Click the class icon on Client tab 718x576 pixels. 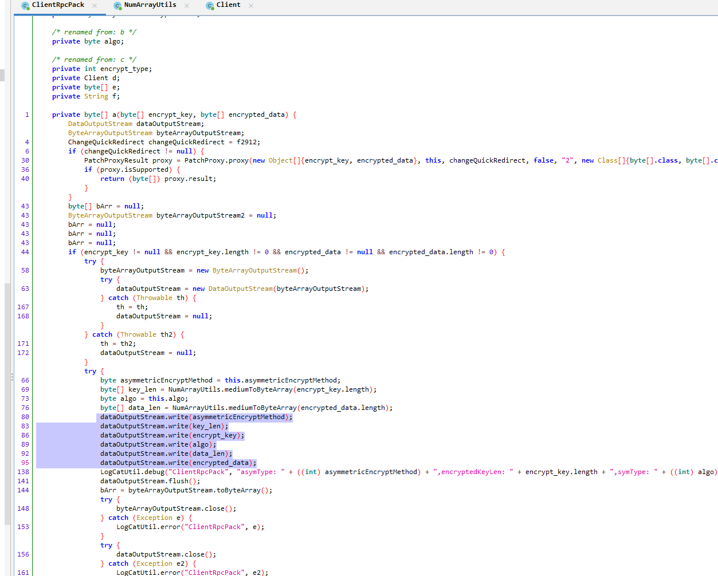210,6
